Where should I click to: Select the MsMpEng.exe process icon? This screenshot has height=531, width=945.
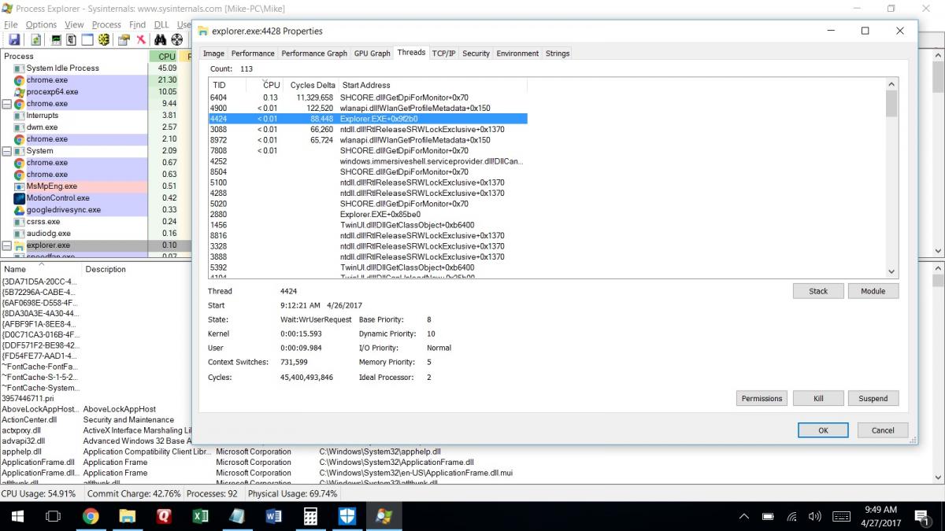tap(20, 186)
